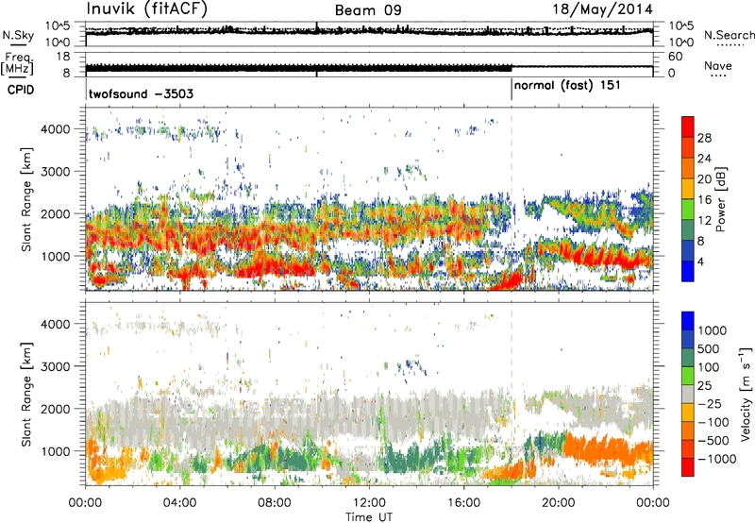Click the '18' frequency axis tick
Viewport: 755px width, 523px height.
click(63, 57)
